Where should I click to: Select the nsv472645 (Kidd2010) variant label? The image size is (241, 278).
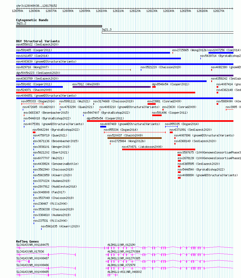click(x=39, y=107)
